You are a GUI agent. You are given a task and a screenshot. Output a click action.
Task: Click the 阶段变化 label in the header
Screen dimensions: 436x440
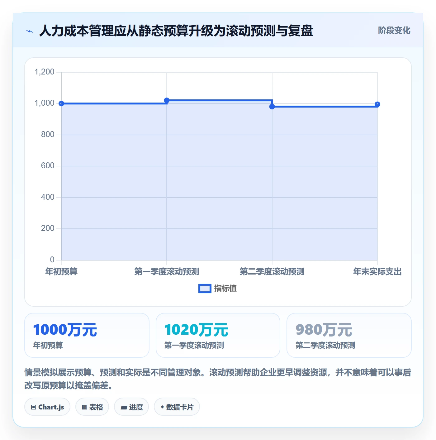click(x=394, y=31)
